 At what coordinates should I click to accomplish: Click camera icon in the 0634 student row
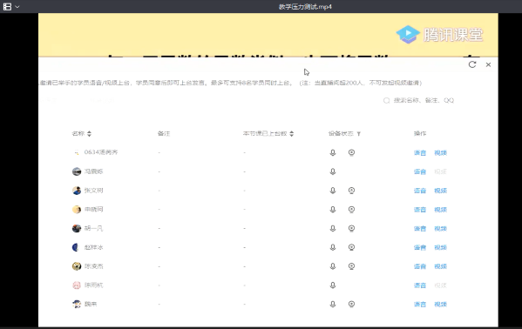point(351,152)
